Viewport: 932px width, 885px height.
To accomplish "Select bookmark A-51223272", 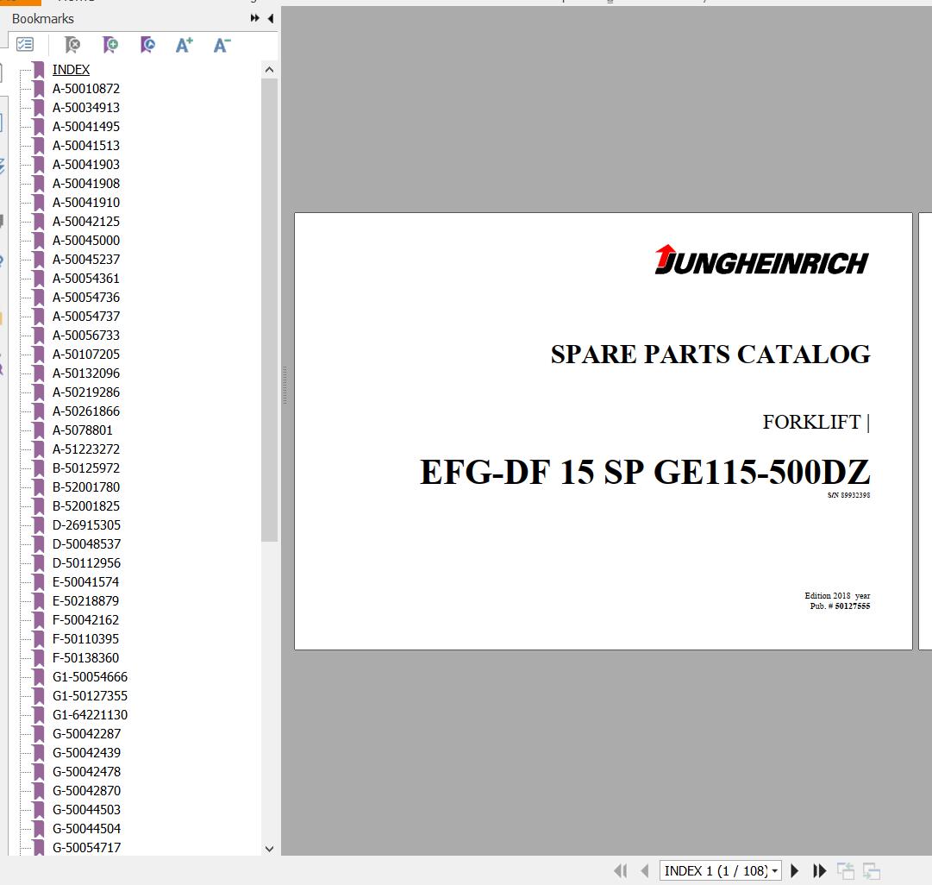I will (86, 449).
